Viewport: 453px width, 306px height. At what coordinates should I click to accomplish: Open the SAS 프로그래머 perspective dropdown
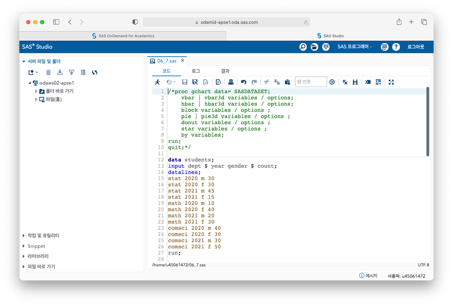[355, 47]
